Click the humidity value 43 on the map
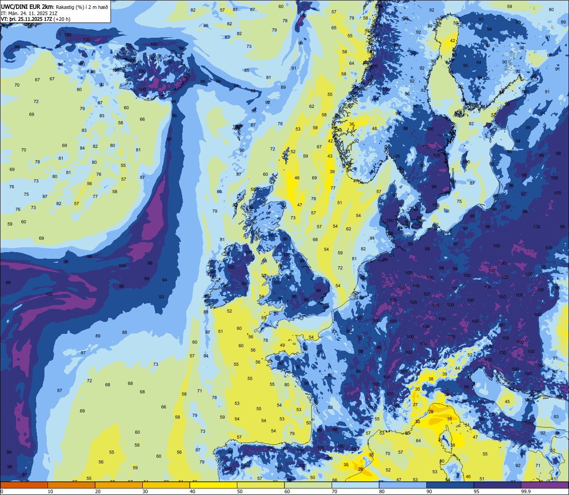Screen dimensions: 569x495 tap(330, 156)
